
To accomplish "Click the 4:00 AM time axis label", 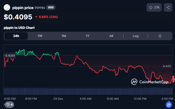I will click(x=86, y=99).
